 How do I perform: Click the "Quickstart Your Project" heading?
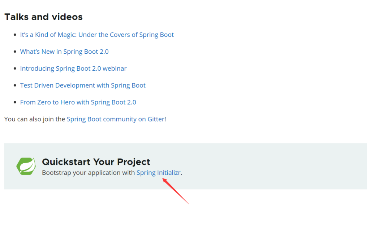[96, 162]
